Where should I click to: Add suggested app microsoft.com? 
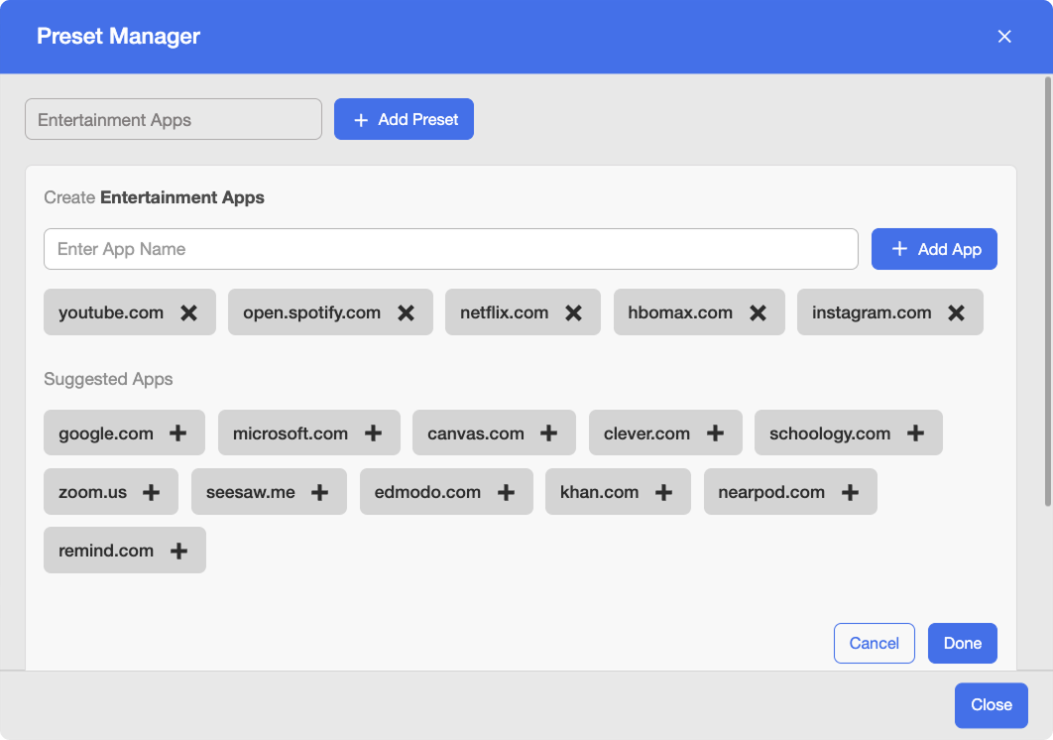coord(374,432)
